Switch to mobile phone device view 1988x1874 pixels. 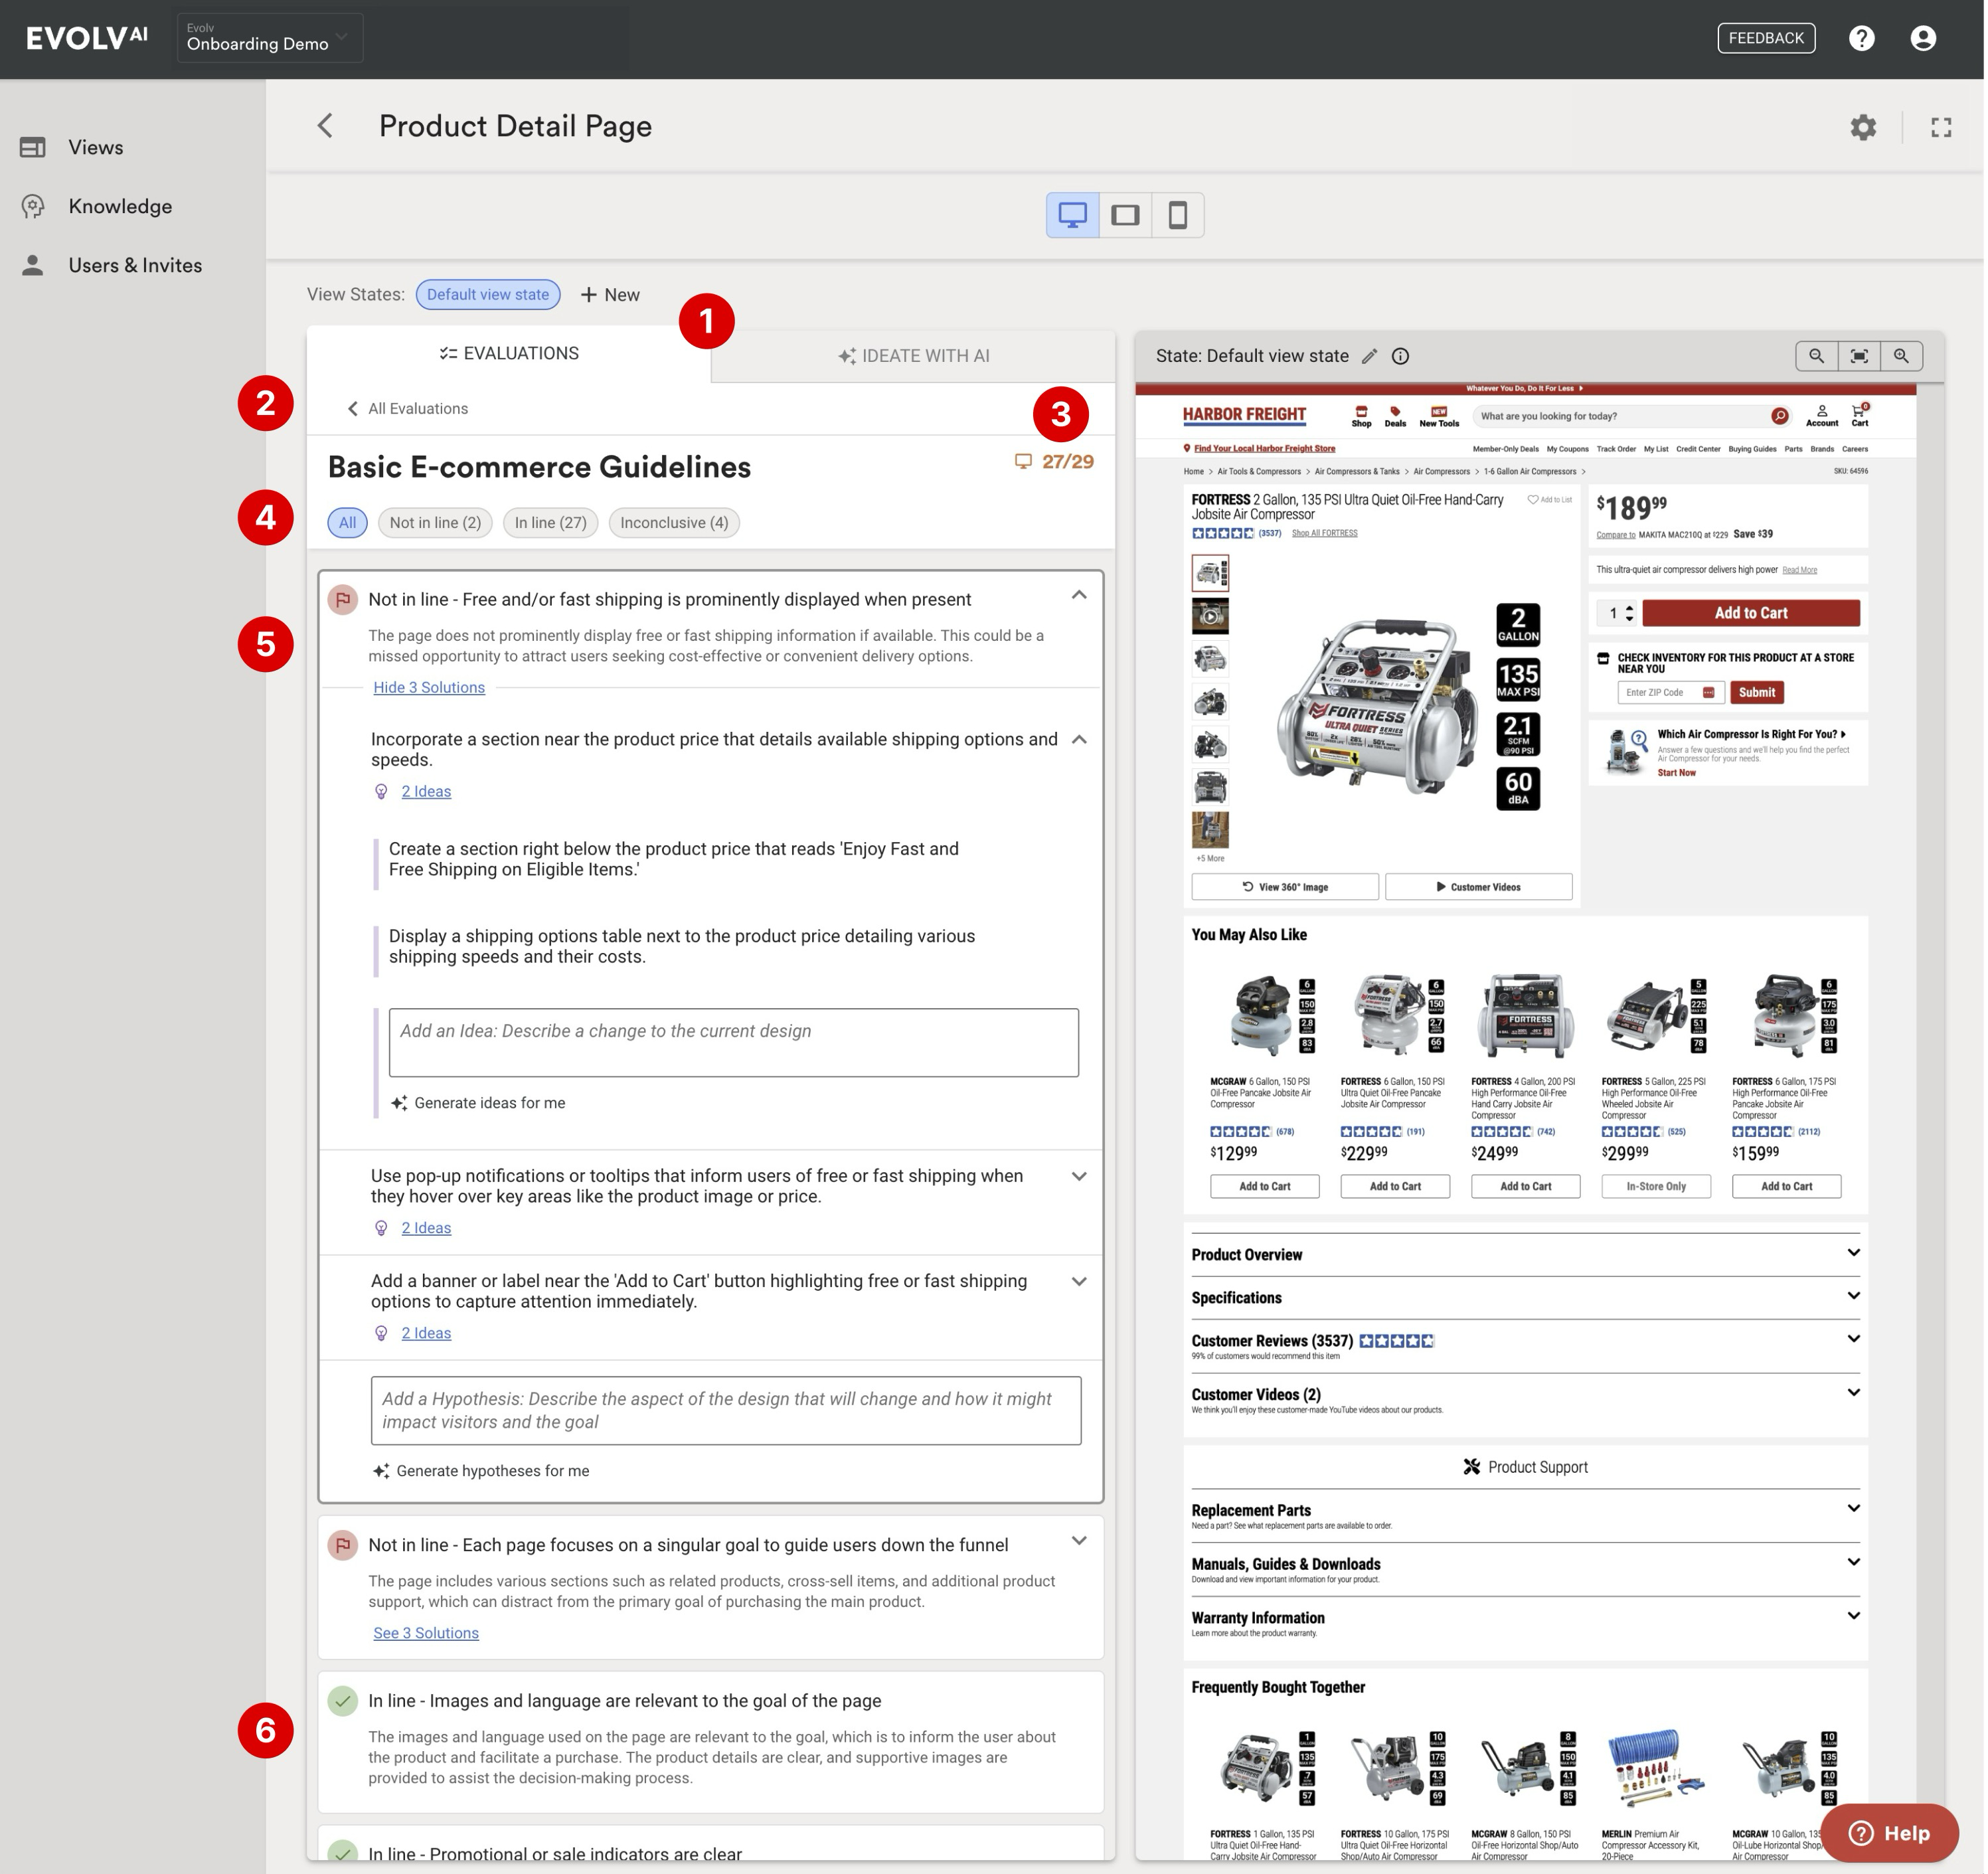tap(1178, 215)
